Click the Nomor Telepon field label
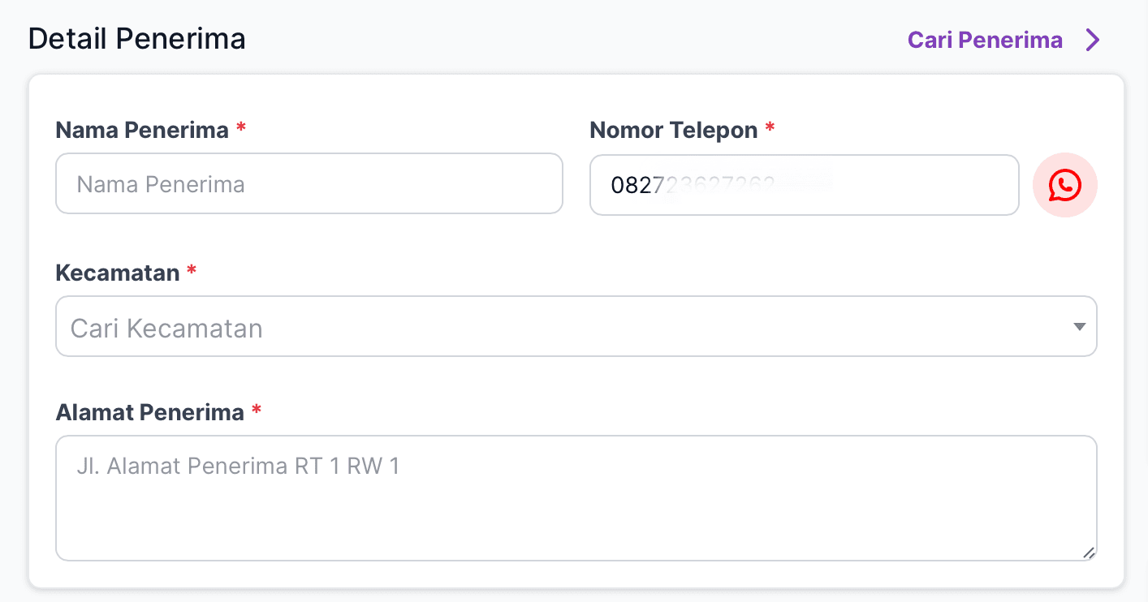This screenshot has width=1148, height=602. (x=673, y=130)
